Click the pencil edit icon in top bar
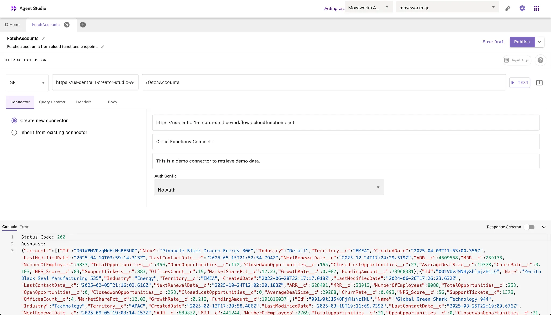The image size is (551, 315). point(508,8)
